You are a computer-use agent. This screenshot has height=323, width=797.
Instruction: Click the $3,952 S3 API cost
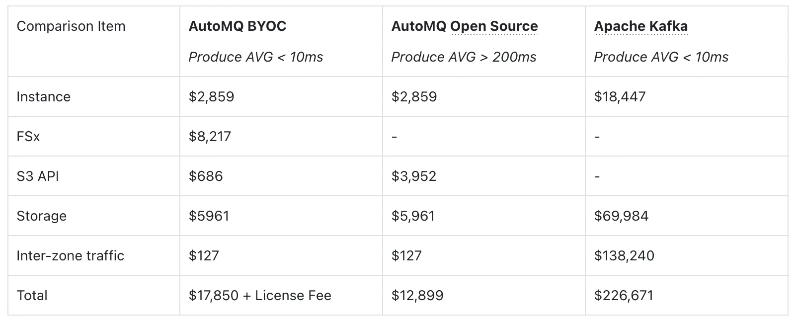click(413, 176)
